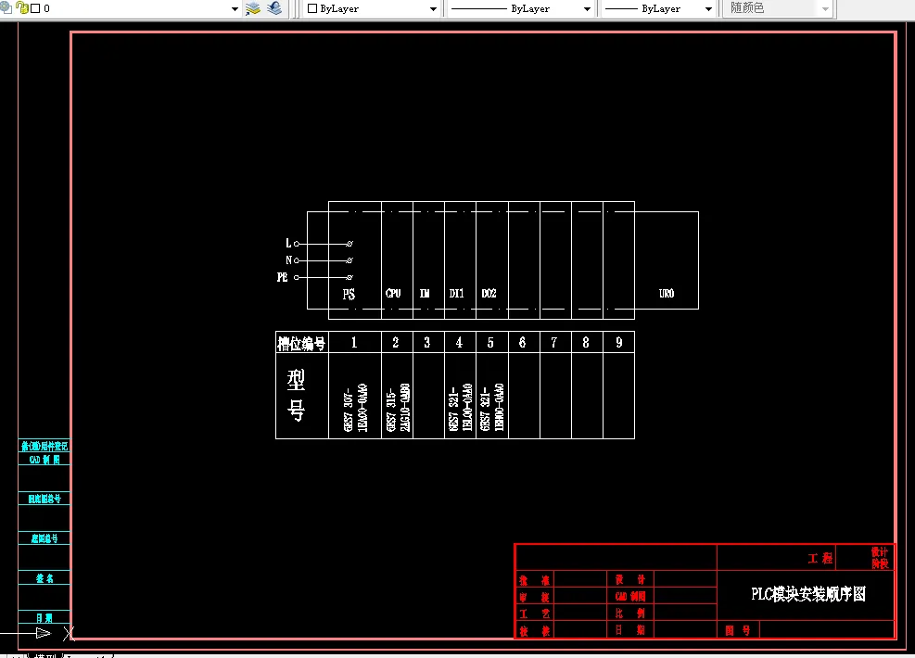Screen dimensions: 915x658
Task: Click slot number 1 cell
Action: [354, 342]
